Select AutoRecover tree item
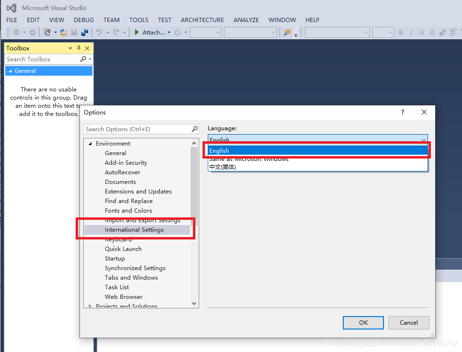The width and height of the screenshot is (462, 352). 123,172
